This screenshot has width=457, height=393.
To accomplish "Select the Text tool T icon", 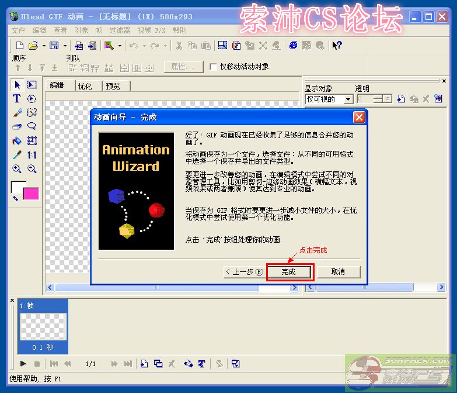I will 16,98.
